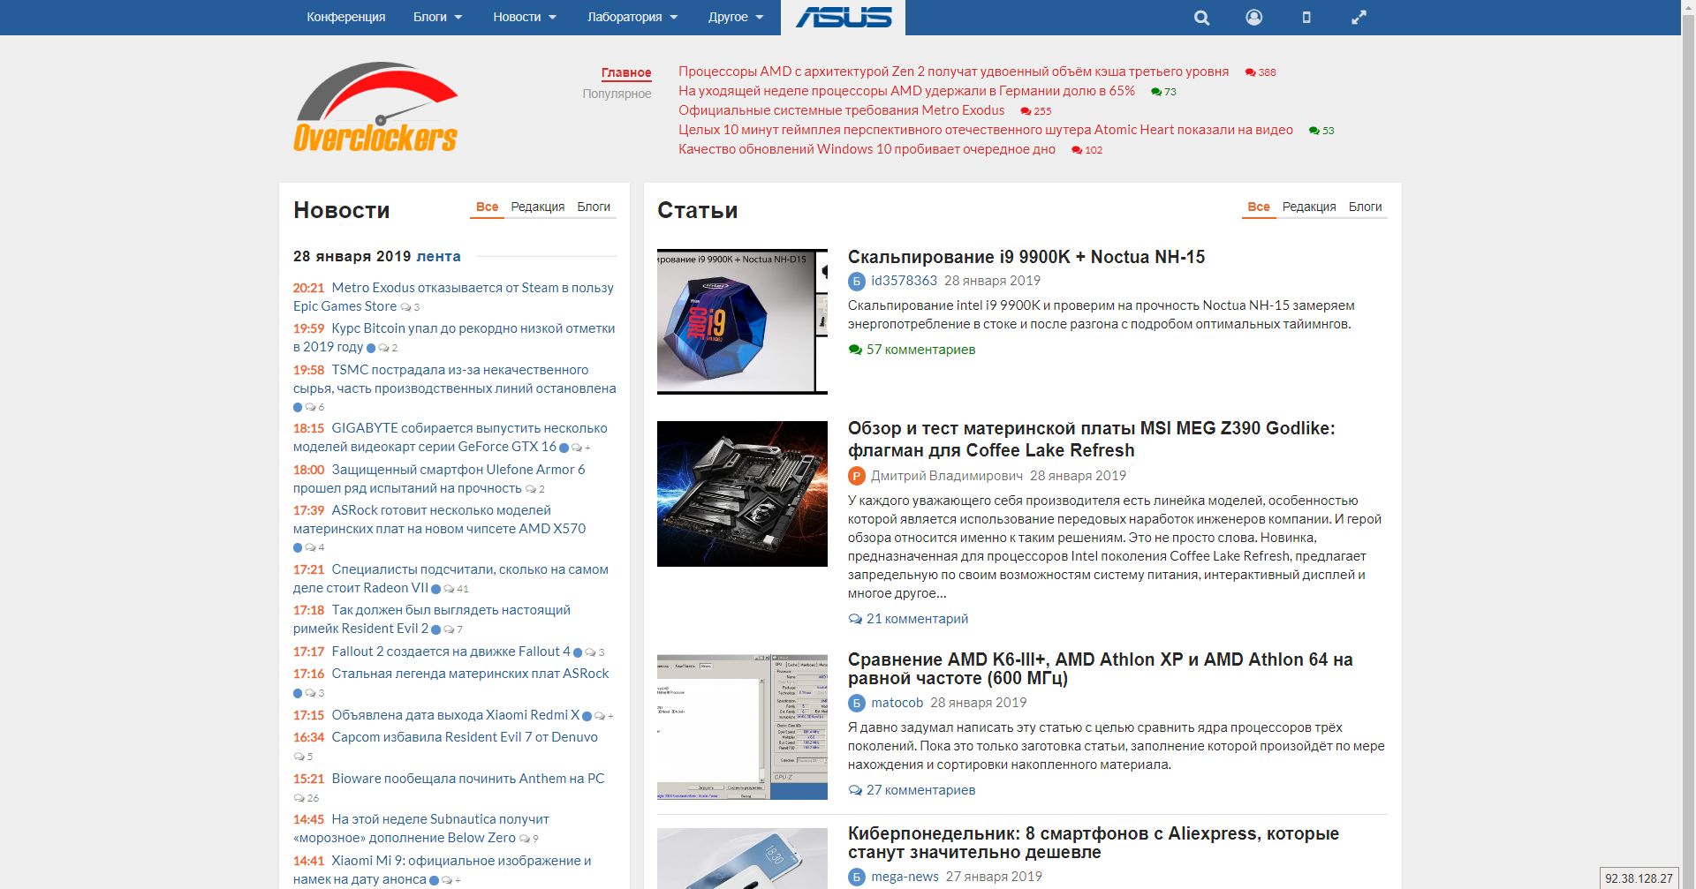The image size is (1696, 889).
Task: Visit author profile id3578363
Action: 904,282
